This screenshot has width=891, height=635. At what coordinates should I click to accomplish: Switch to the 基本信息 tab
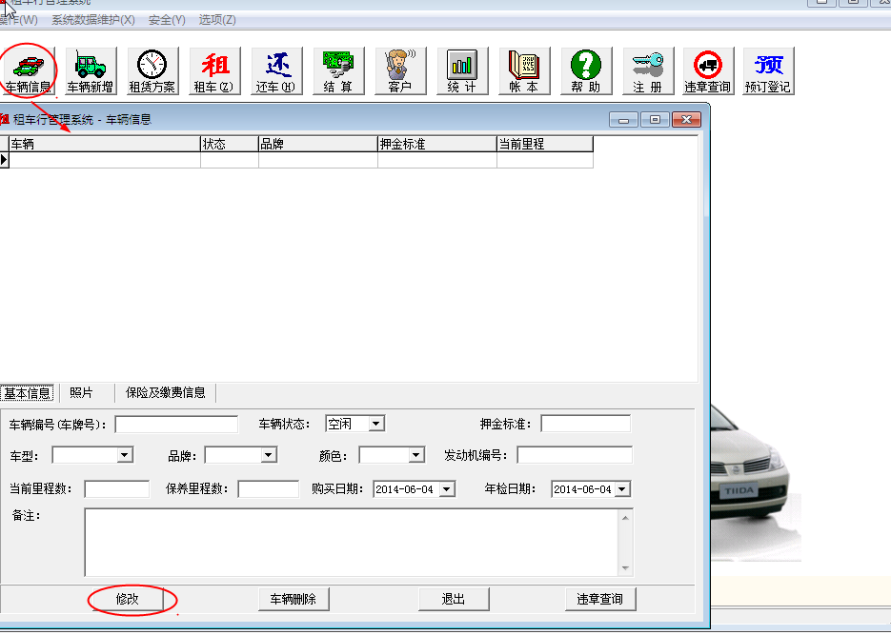point(27,392)
